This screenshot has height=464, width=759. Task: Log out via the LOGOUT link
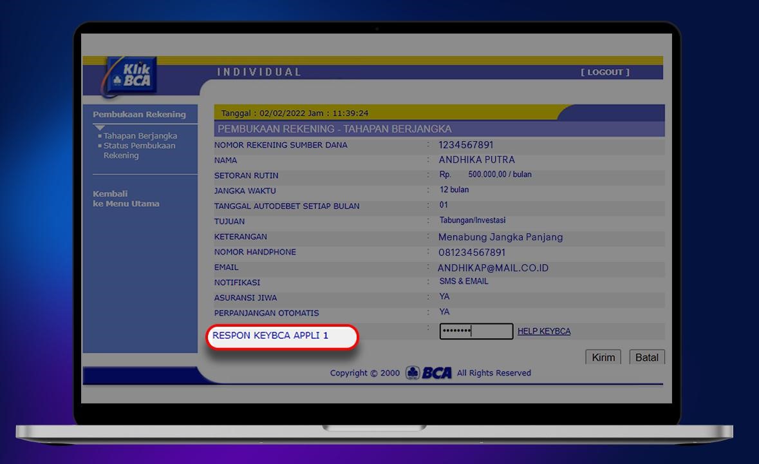click(x=605, y=72)
